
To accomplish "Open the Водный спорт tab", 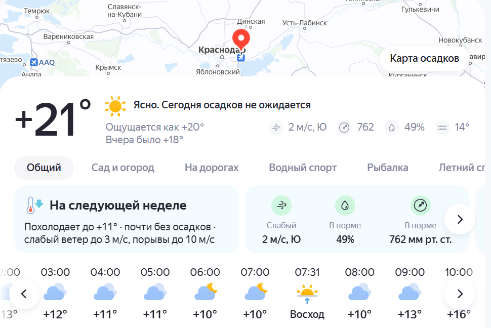I will click(x=303, y=168).
